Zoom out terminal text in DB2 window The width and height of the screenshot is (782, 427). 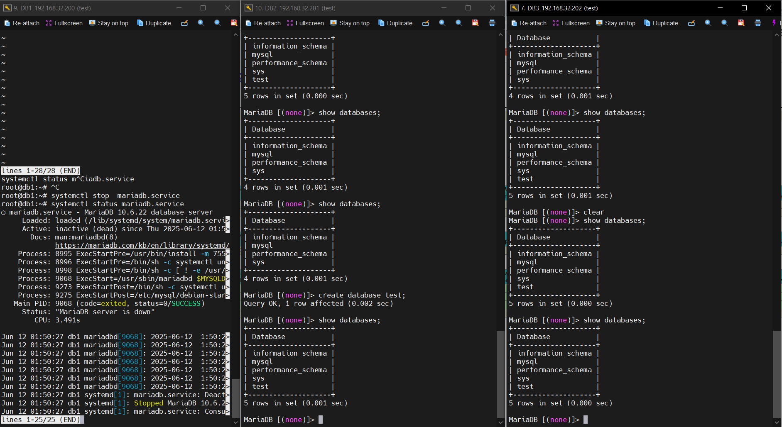coord(459,23)
